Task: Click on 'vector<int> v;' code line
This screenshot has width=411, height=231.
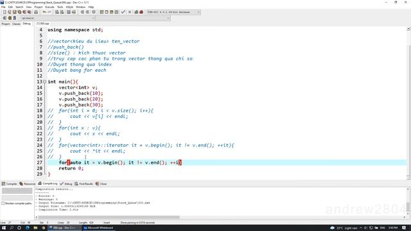Action: tap(78, 87)
